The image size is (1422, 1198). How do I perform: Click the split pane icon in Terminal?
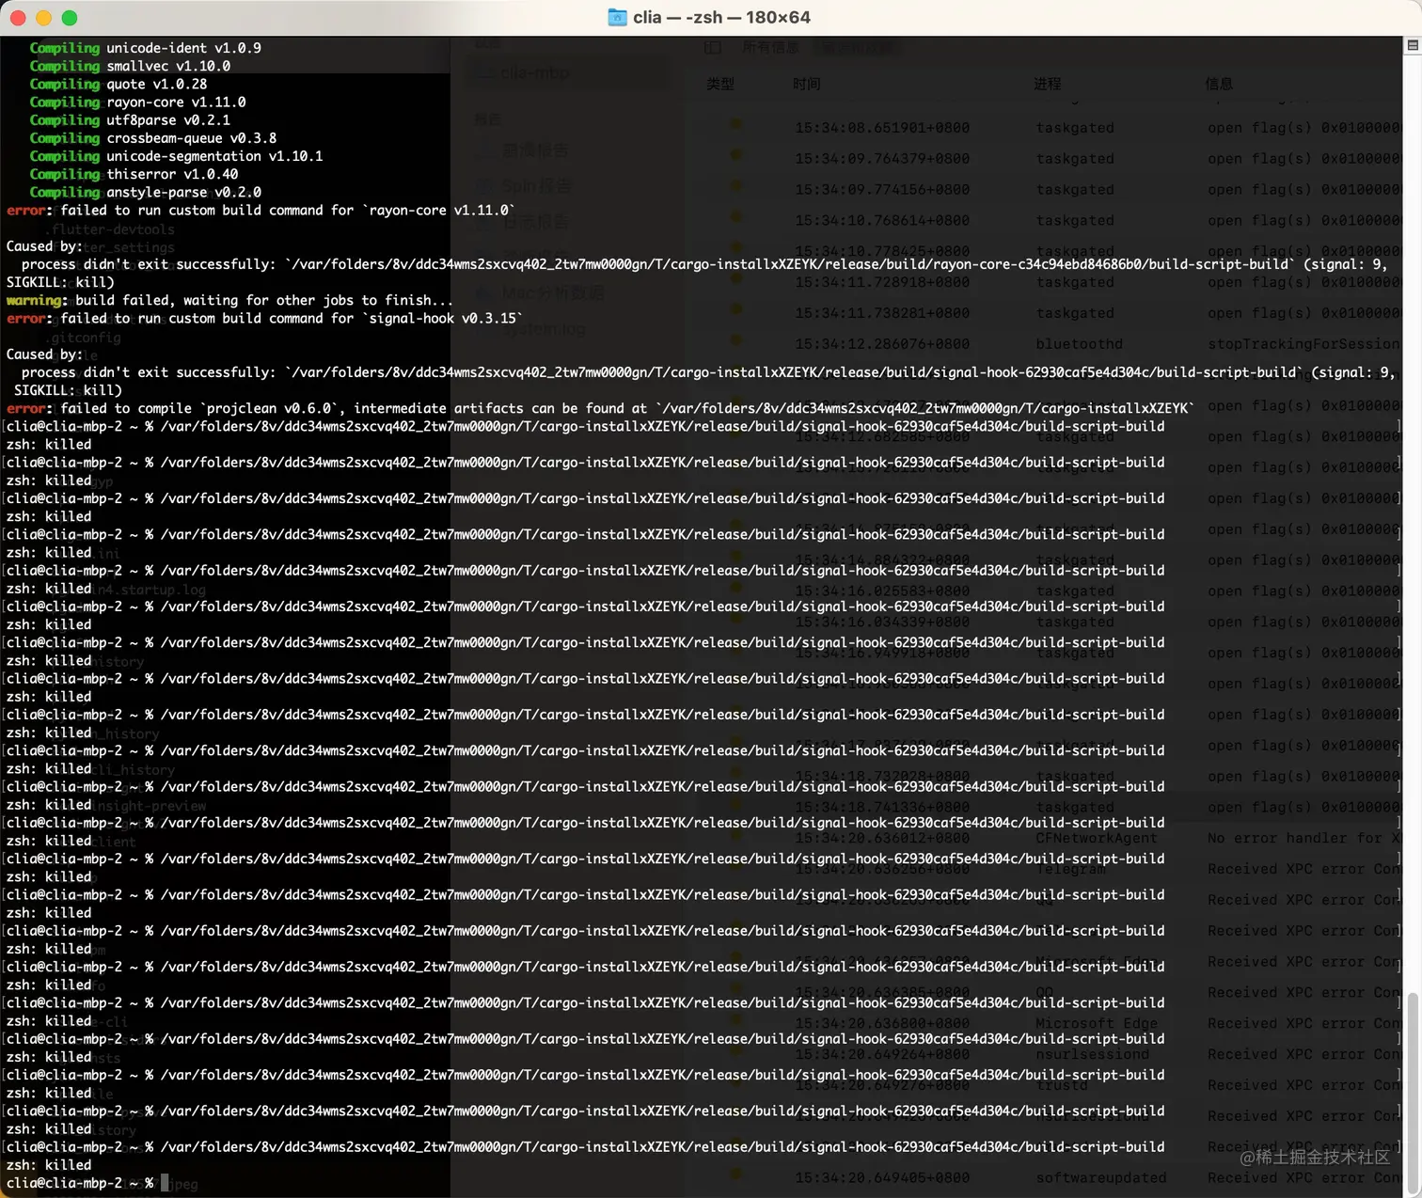tap(1413, 45)
